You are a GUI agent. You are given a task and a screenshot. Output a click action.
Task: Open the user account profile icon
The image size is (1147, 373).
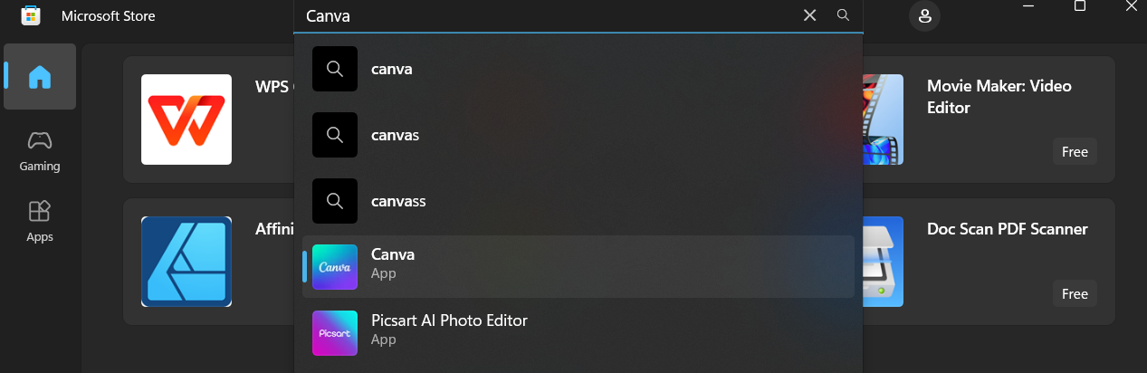924,15
